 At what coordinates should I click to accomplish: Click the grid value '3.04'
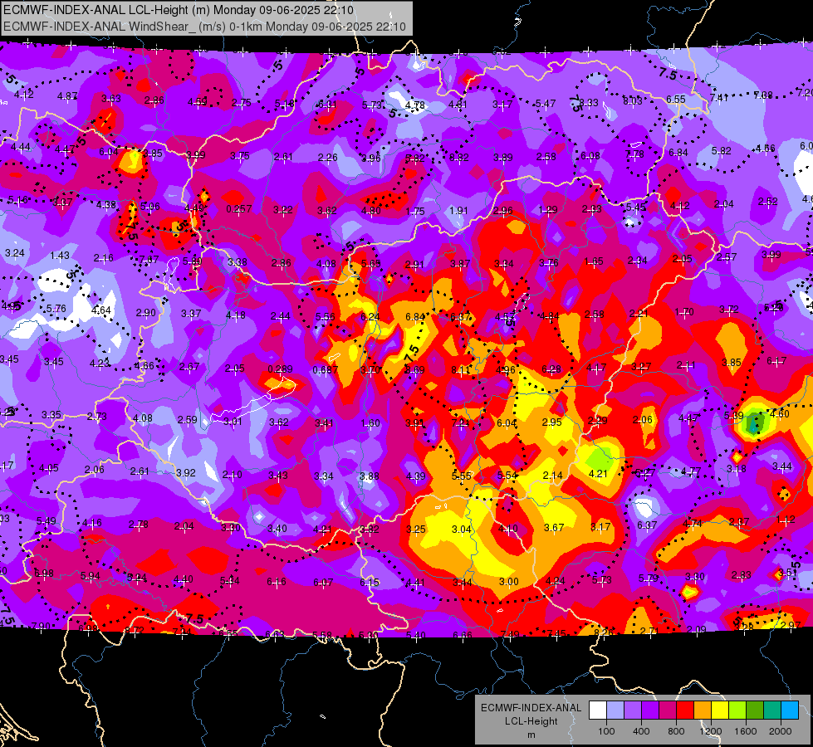coord(462,530)
